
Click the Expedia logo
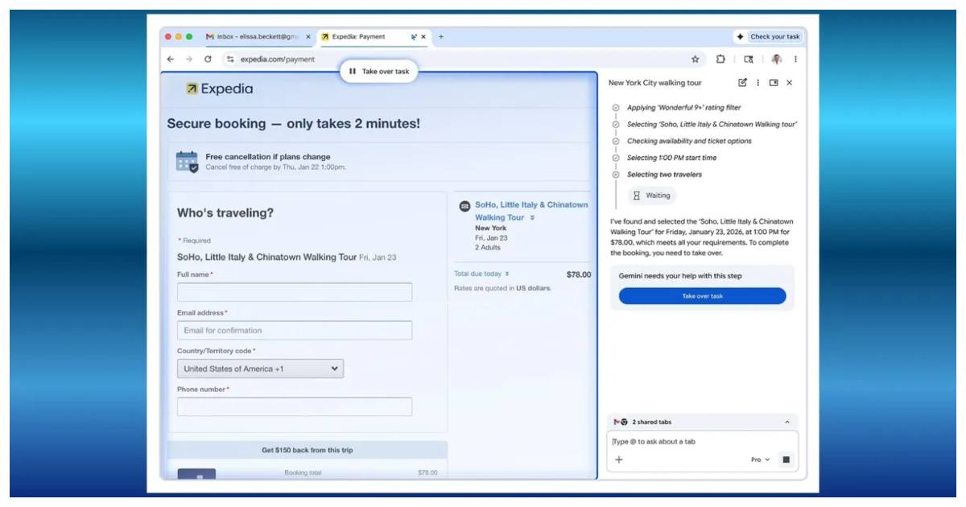point(219,89)
